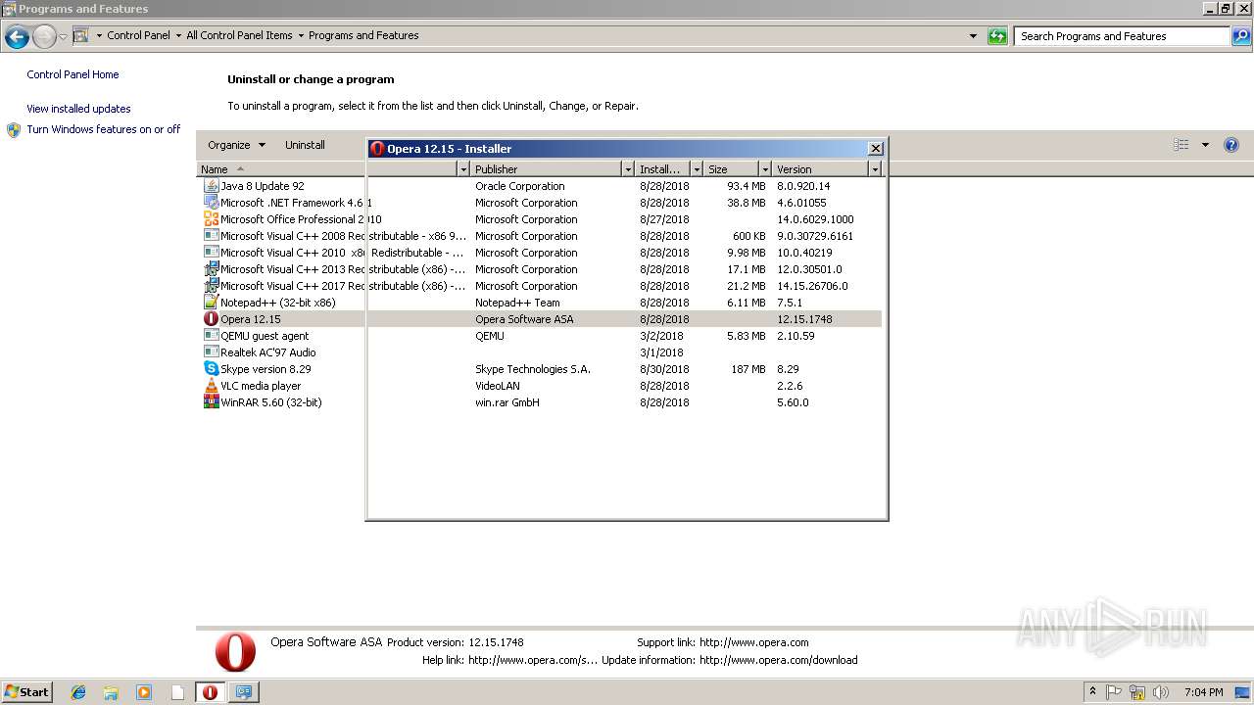
Task: Select the Opera Software ASA publisher cell
Action: tap(524, 319)
